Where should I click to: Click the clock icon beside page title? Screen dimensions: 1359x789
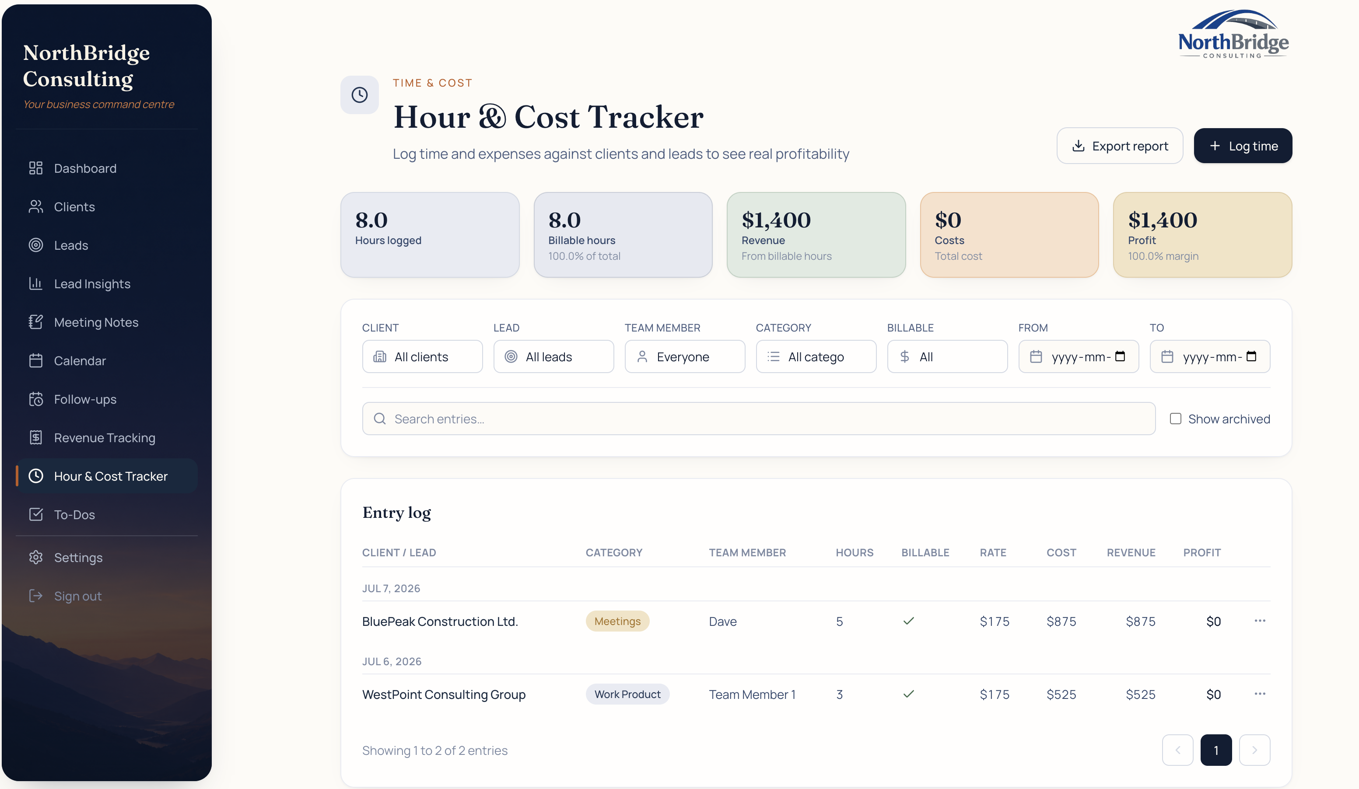[x=360, y=95]
